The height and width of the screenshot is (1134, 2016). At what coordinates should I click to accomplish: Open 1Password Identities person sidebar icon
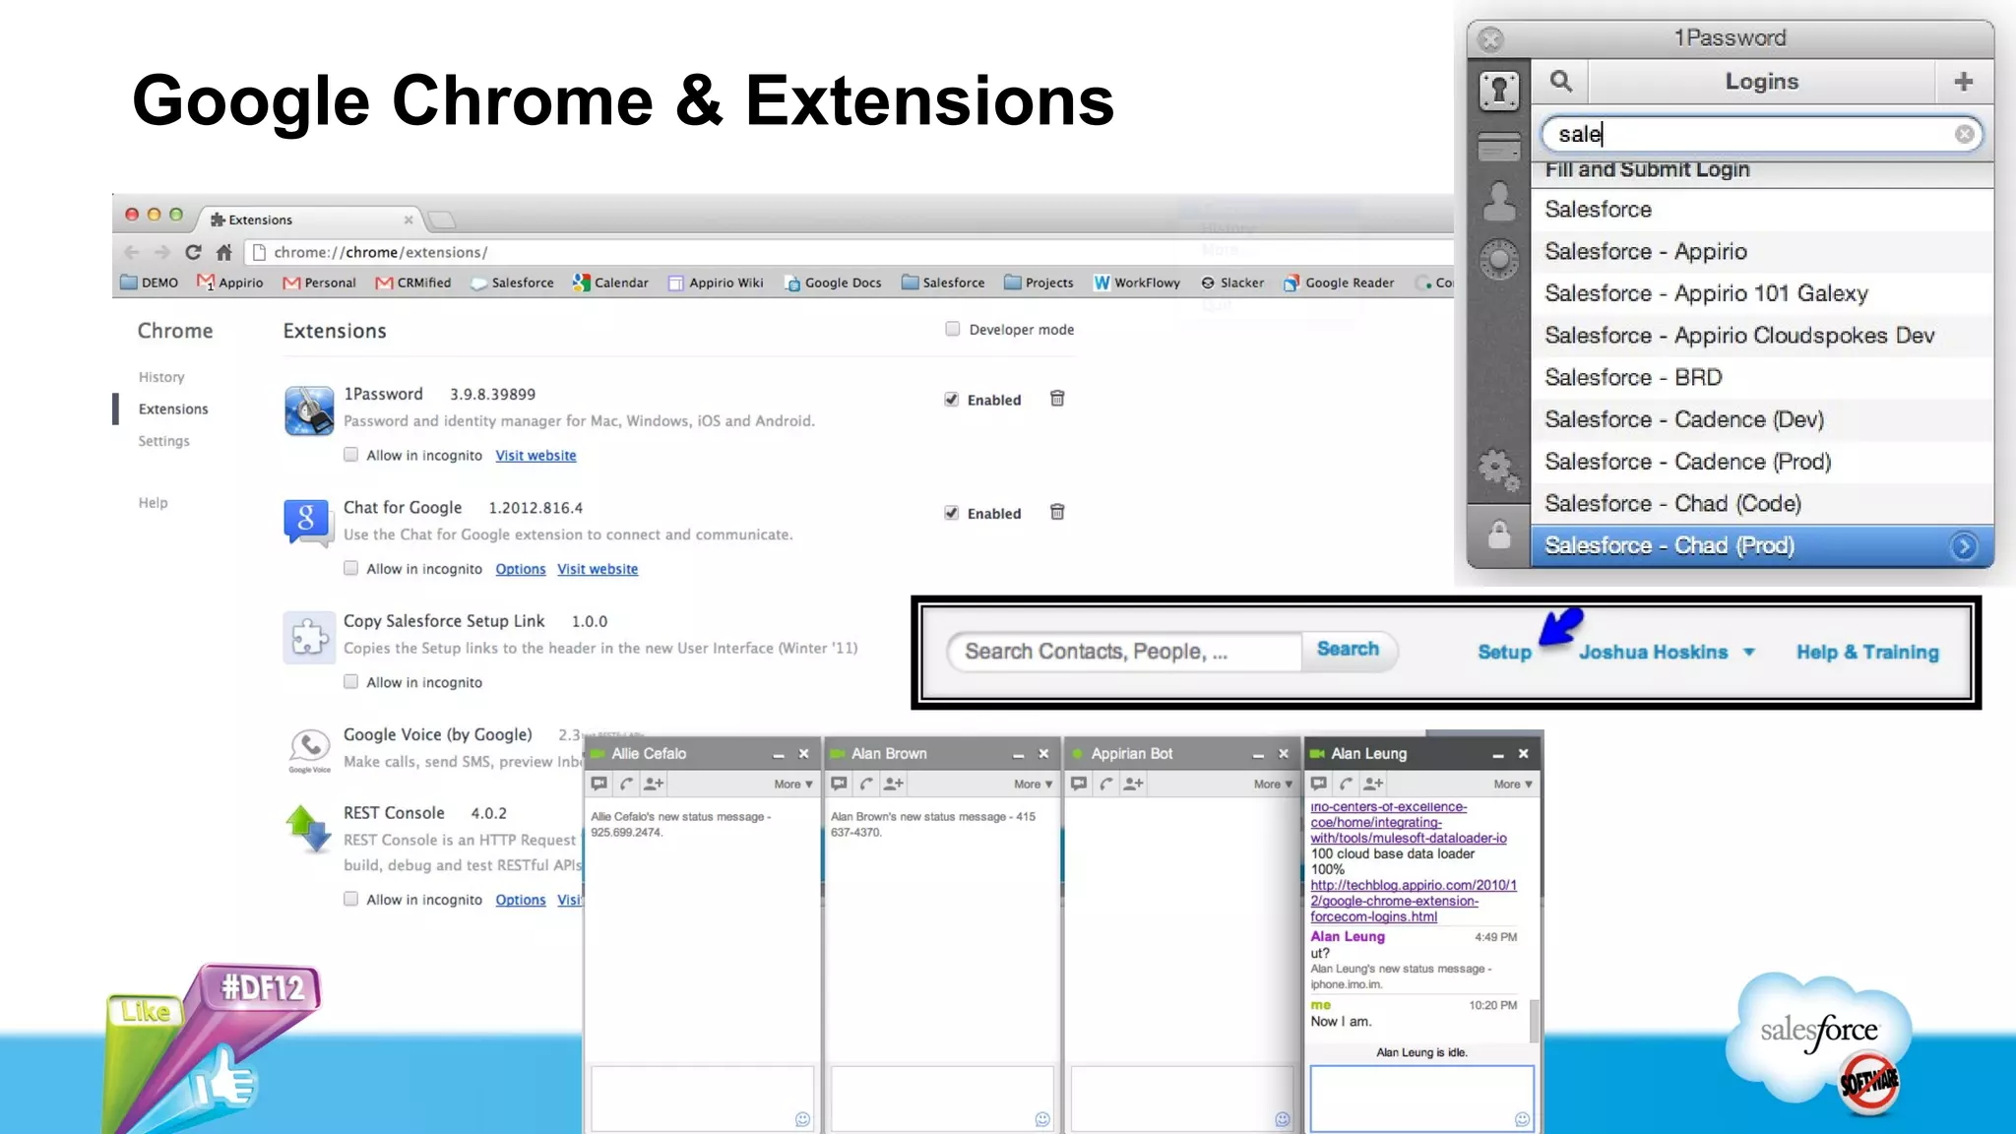1499,202
